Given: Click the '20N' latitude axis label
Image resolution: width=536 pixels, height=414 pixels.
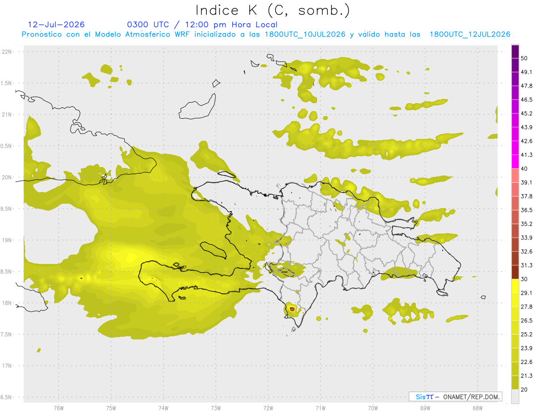Looking at the screenshot, I should click(x=7, y=177).
